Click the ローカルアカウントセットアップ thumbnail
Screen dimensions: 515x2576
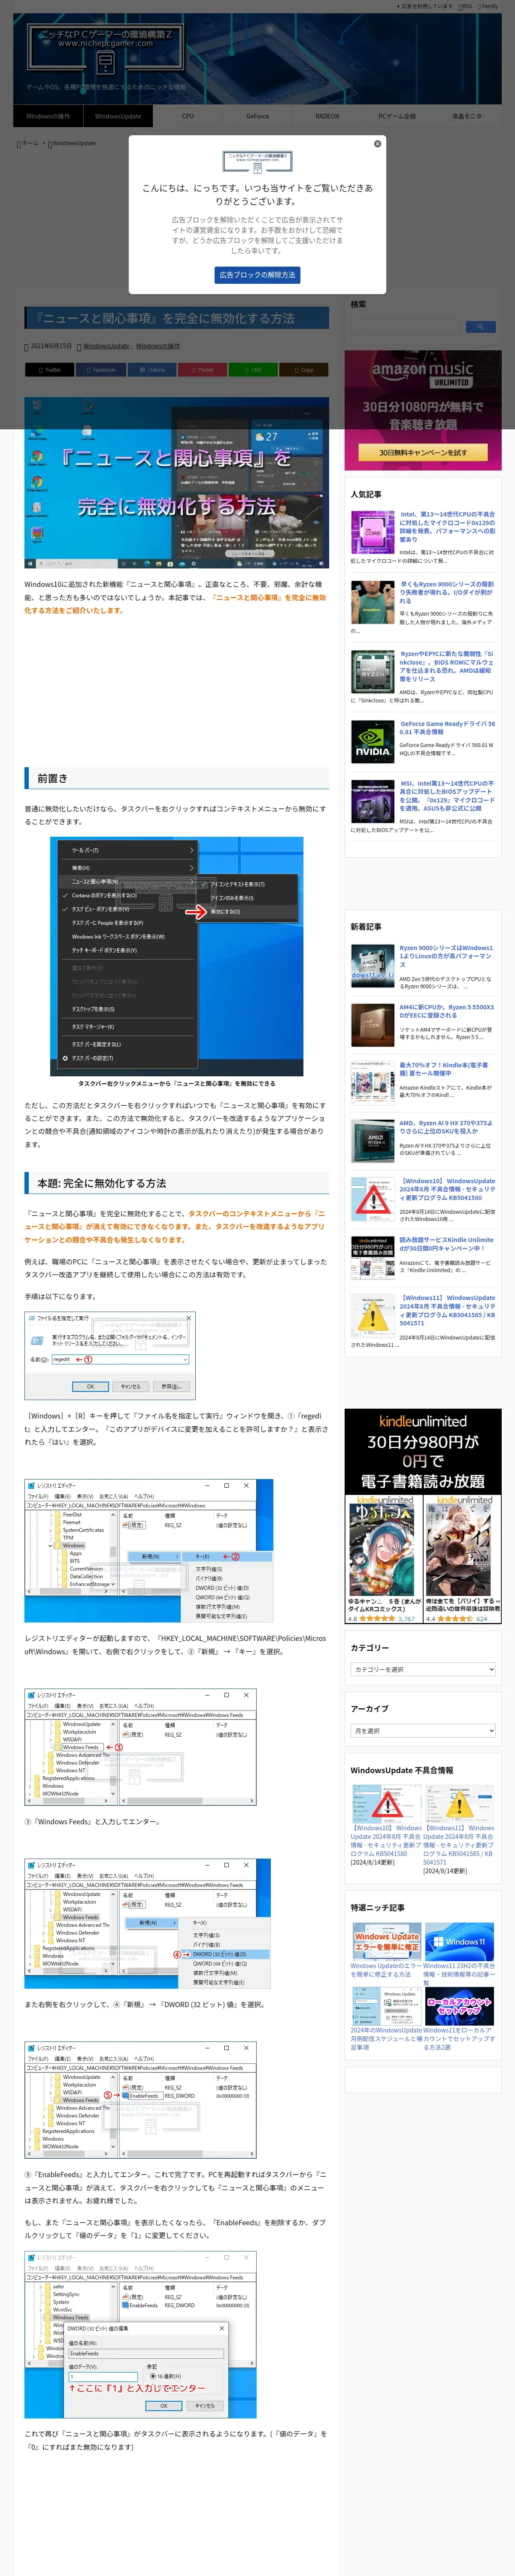tap(459, 2005)
